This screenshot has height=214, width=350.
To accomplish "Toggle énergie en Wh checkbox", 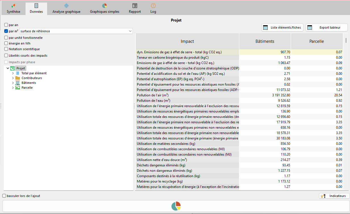I will pyautogui.click(x=6, y=43).
